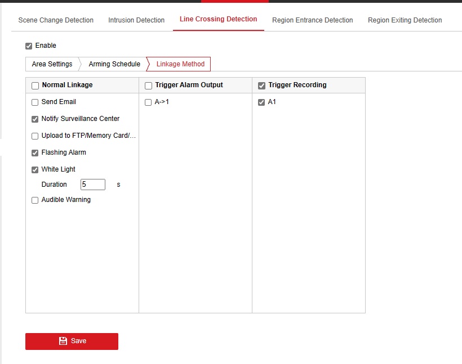
Task: Open the Area Settings sub-tab
Action: [x=52, y=64]
